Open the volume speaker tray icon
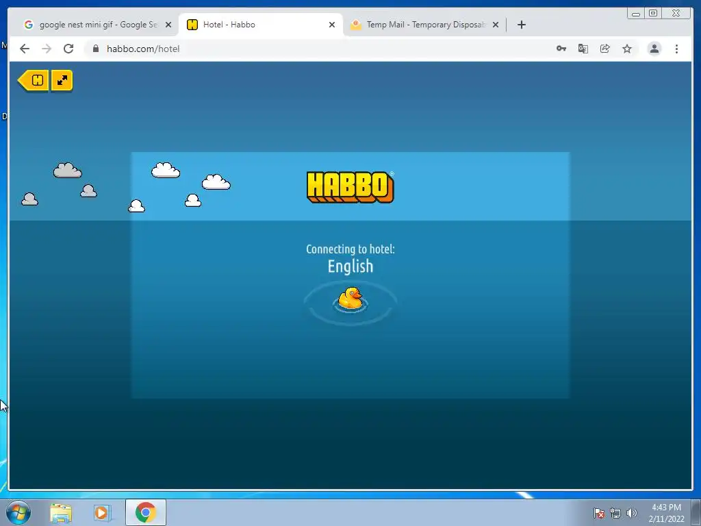 click(632, 513)
